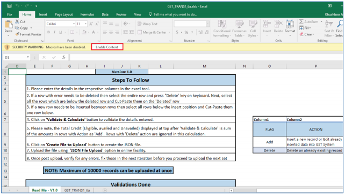Decrease indent icon

pos(125,32)
